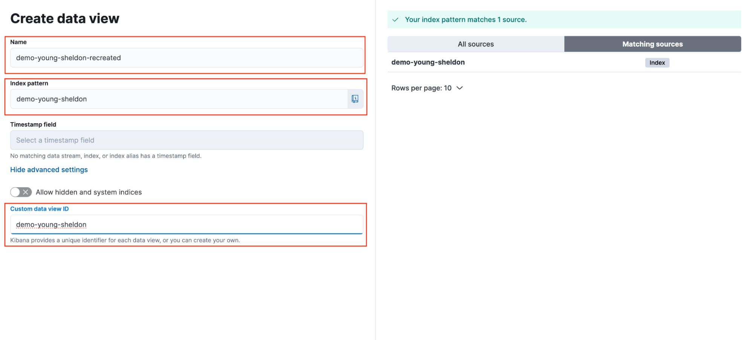753x340 pixels.
Task: Open Rows per page dropdown
Action: [x=427, y=88]
